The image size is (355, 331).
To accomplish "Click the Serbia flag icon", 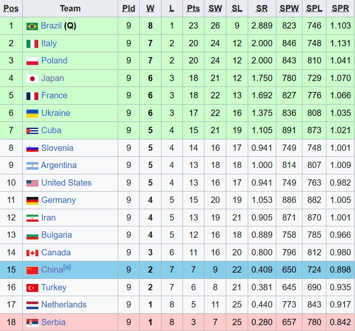I will 32,323.
